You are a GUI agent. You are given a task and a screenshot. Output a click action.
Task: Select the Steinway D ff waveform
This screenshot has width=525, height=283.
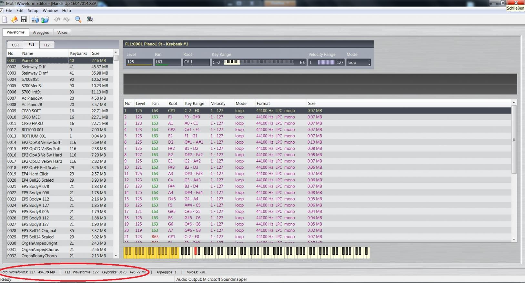point(60,67)
